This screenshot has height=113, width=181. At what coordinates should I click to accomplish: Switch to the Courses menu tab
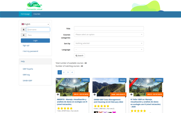(x=37, y=14)
